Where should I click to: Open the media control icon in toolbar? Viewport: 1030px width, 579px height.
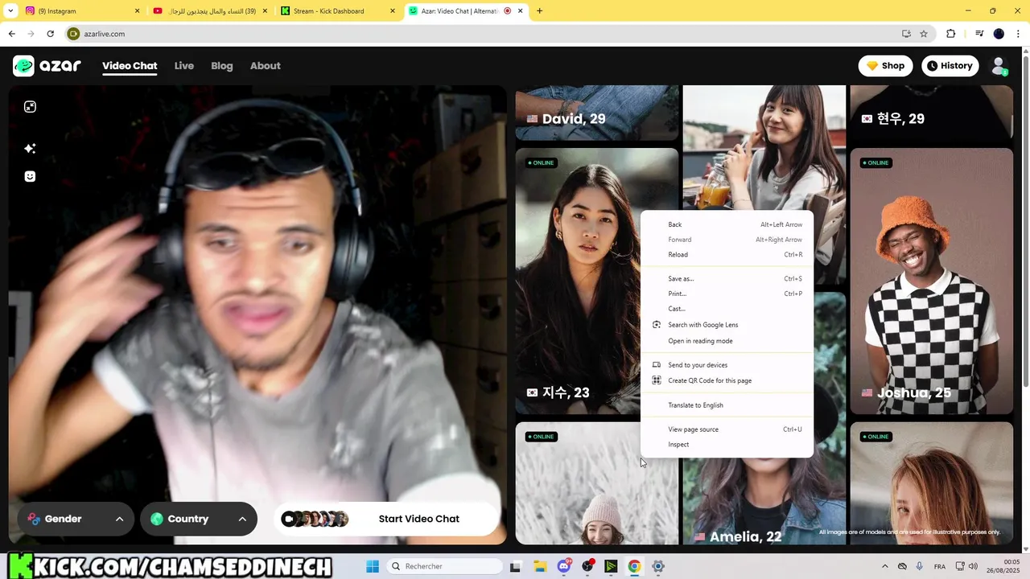979,34
